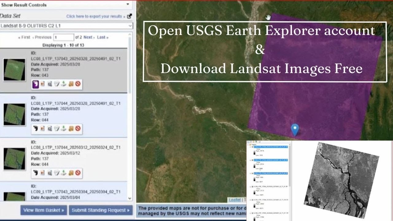Image resolution: width=393 pixels, height=221 pixels.
Task: Click the blue location pin on map
Action: 295,130
